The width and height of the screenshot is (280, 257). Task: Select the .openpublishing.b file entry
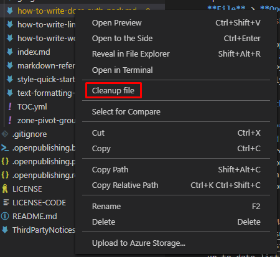pyautogui.click(x=44, y=147)
